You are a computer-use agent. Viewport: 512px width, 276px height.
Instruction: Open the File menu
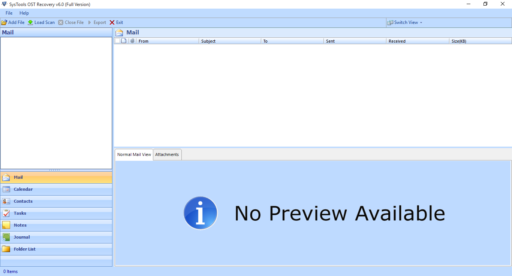pos(9,13)
